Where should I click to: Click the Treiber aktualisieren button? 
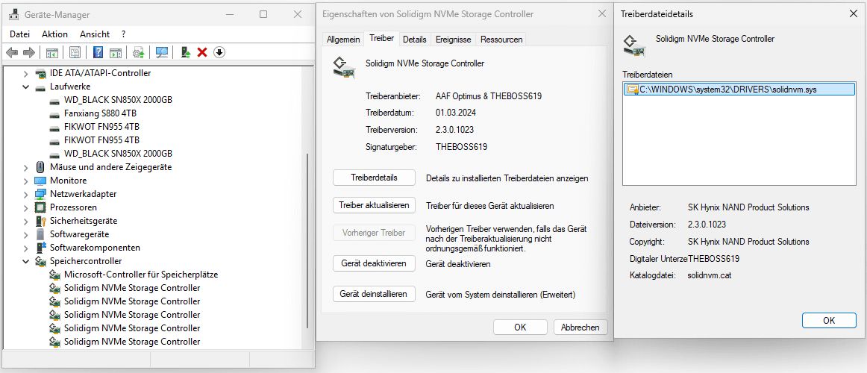click(374, 205)
